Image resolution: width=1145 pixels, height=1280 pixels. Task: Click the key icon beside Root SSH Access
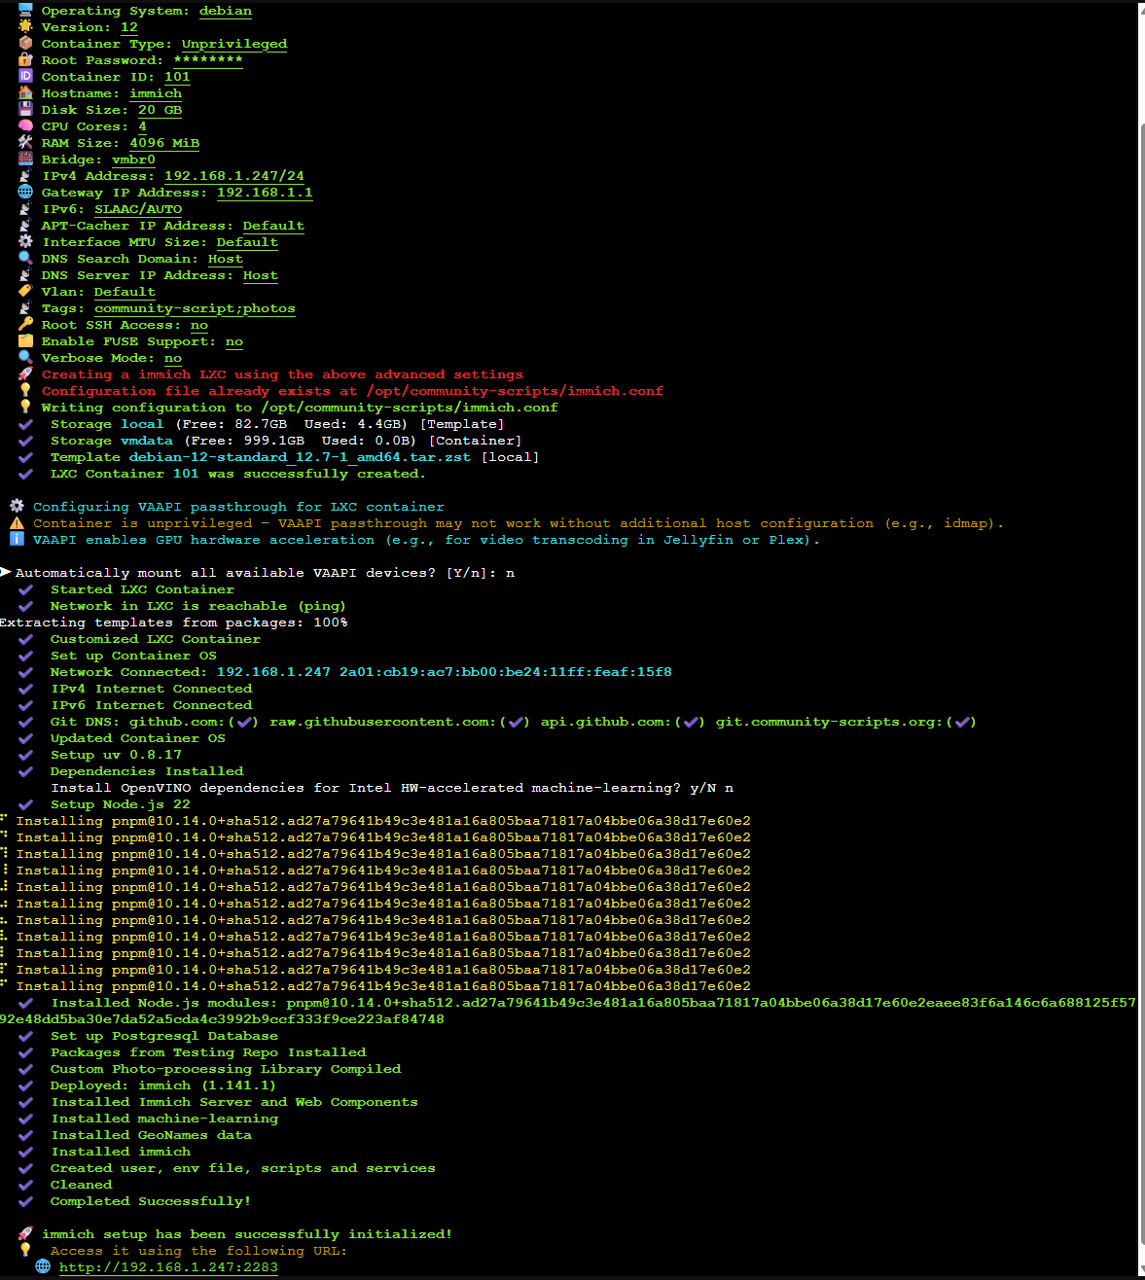click(x=25, y=324)
